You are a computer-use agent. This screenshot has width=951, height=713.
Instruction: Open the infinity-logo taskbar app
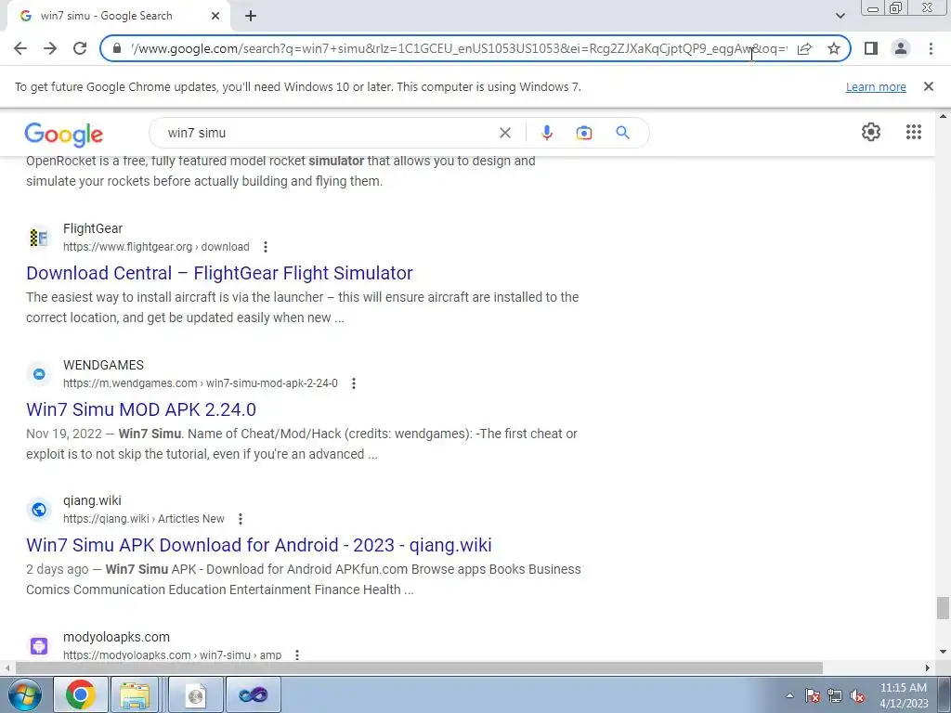[253, 694]
